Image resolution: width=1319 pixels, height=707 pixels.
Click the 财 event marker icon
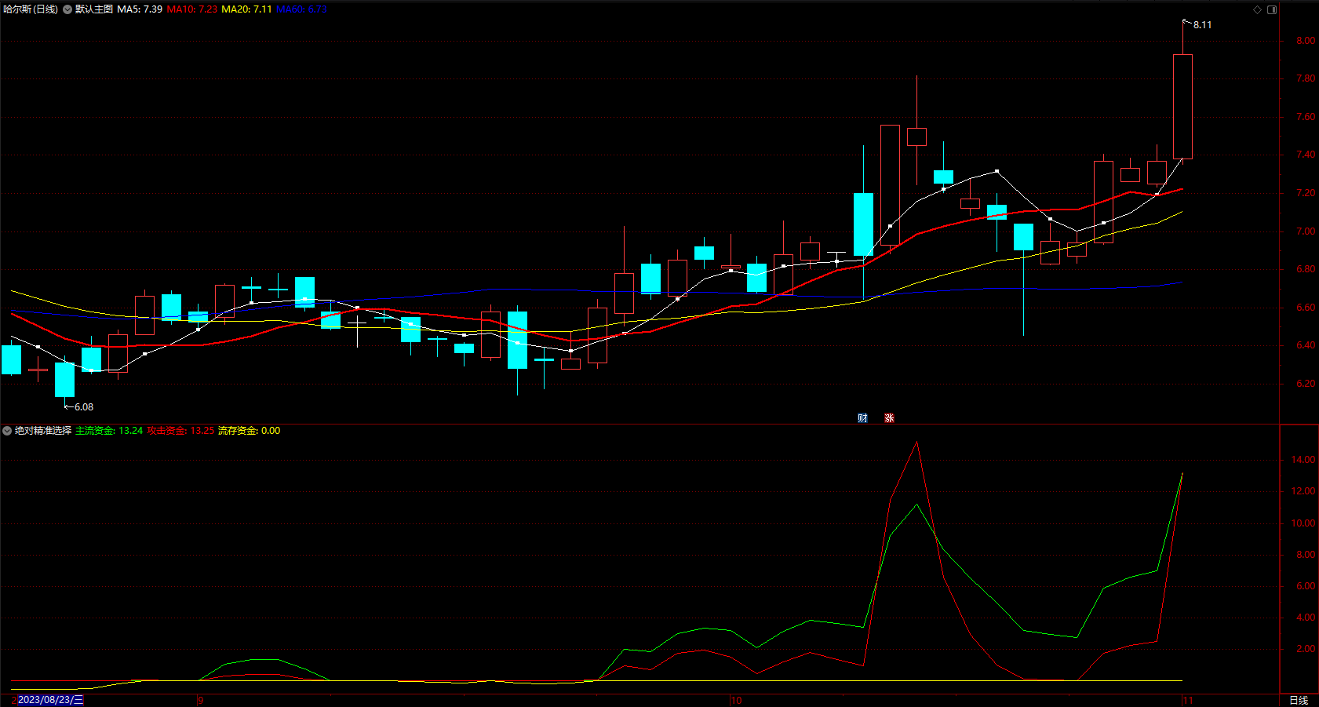pyautogui.click(x=862, y=417)
